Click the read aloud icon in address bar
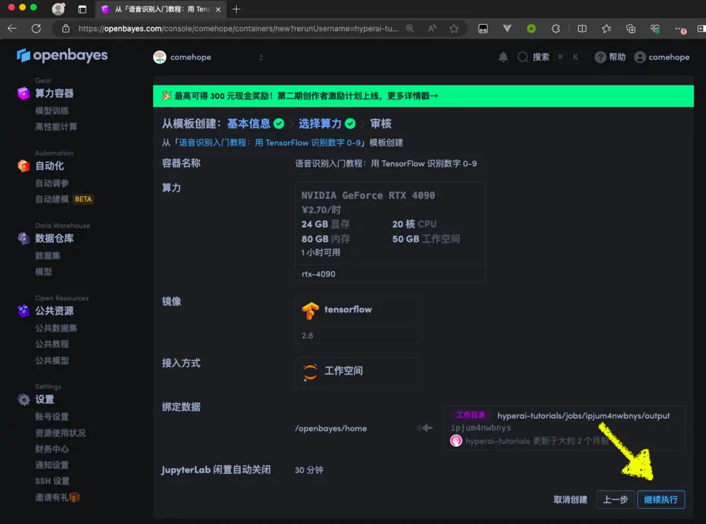 pos(432,28)
